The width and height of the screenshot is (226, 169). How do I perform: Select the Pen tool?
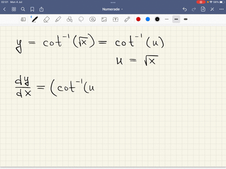pyautogui.click(x=34, y=19)
